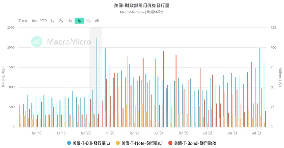Choose the greyed 10y zoom option

[88, 21]
